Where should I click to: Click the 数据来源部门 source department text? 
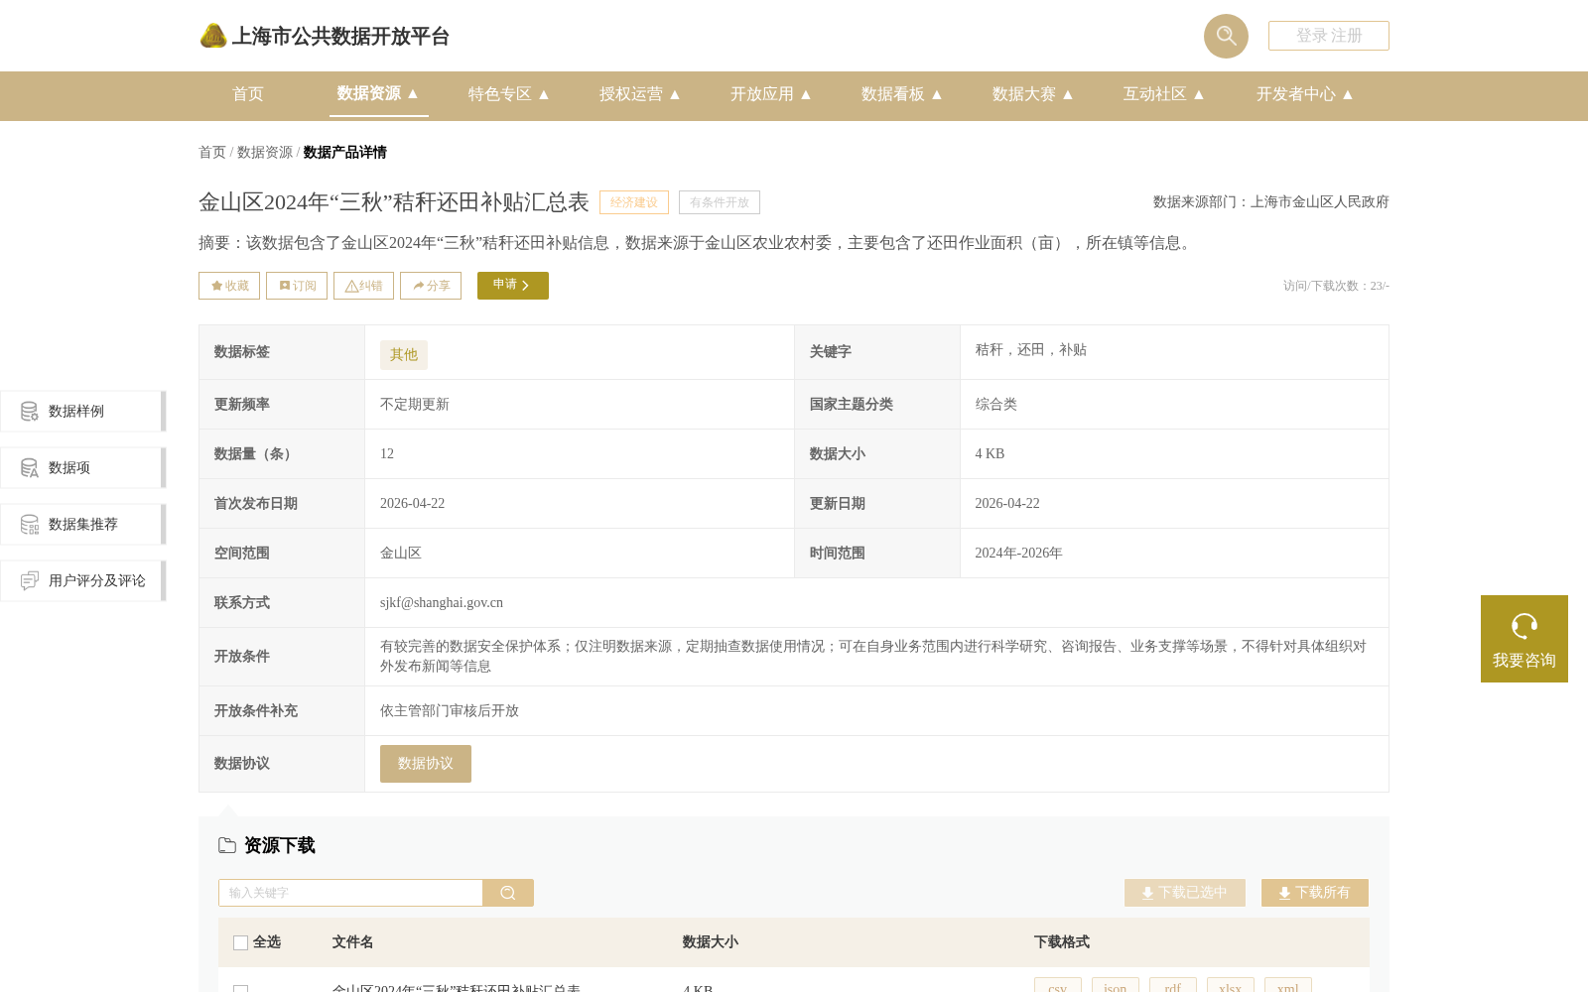(x=1271, y=202)
